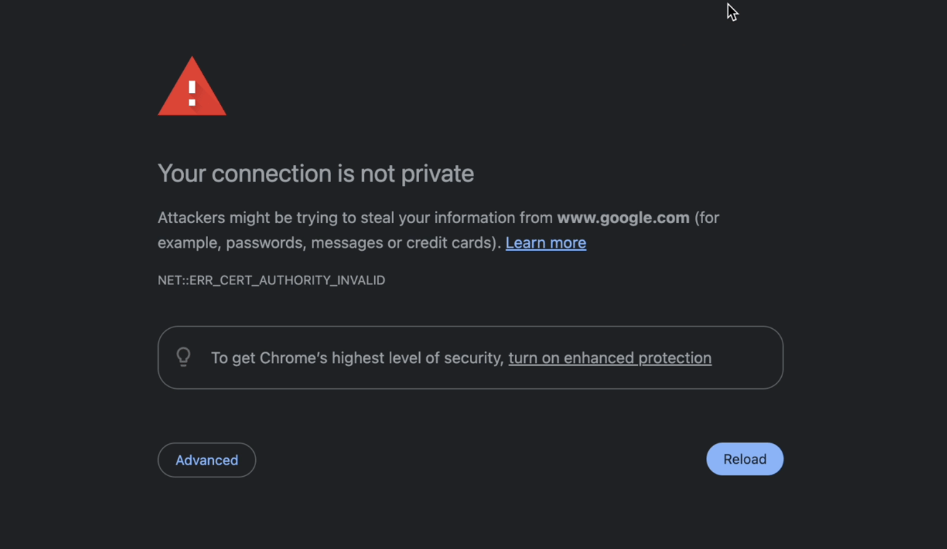Click the bold www.google.com domain text
This screenshot has width=947, height=549.
623,218
